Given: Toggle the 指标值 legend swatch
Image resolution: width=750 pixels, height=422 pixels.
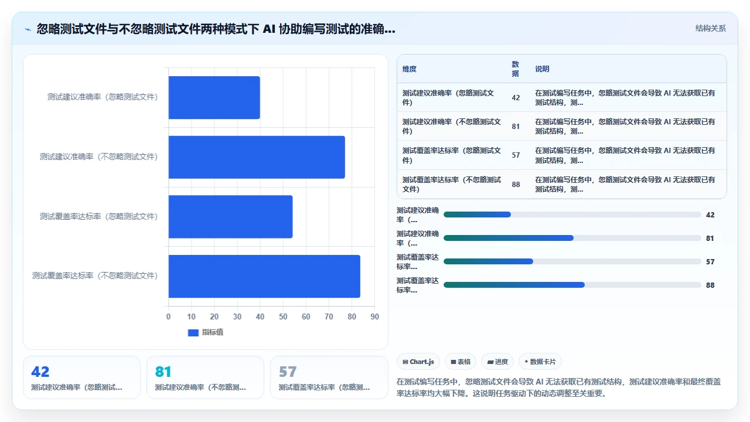Looking at the screenshot, I should point(193,332).
